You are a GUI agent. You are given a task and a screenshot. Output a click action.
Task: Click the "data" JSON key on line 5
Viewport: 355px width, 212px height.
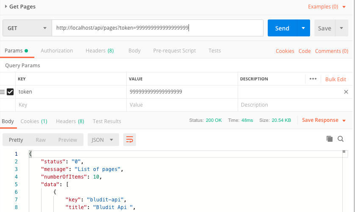tap(50, 184)
